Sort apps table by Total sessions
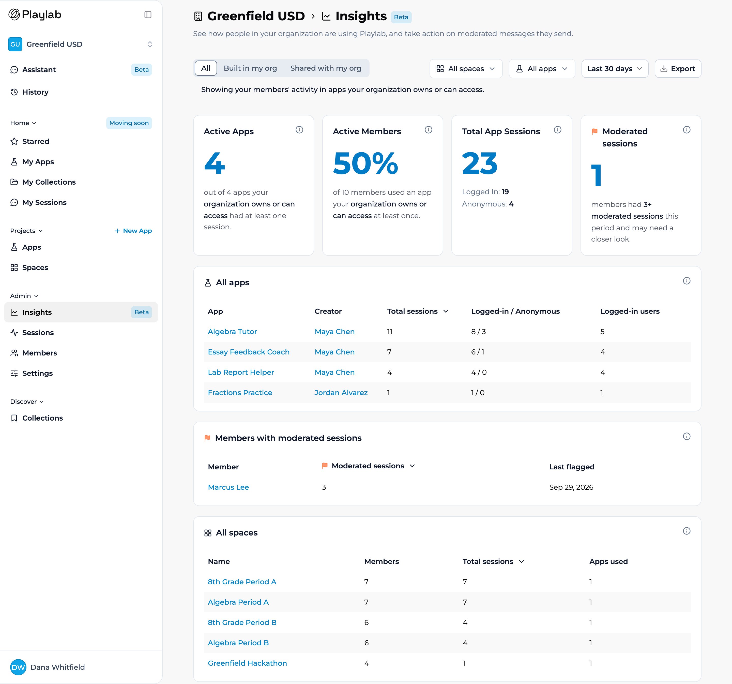 click(x=418, y=311)
